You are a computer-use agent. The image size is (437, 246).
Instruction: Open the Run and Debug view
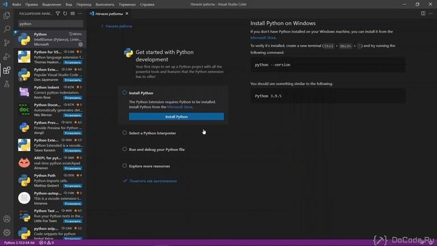(7, 56)
